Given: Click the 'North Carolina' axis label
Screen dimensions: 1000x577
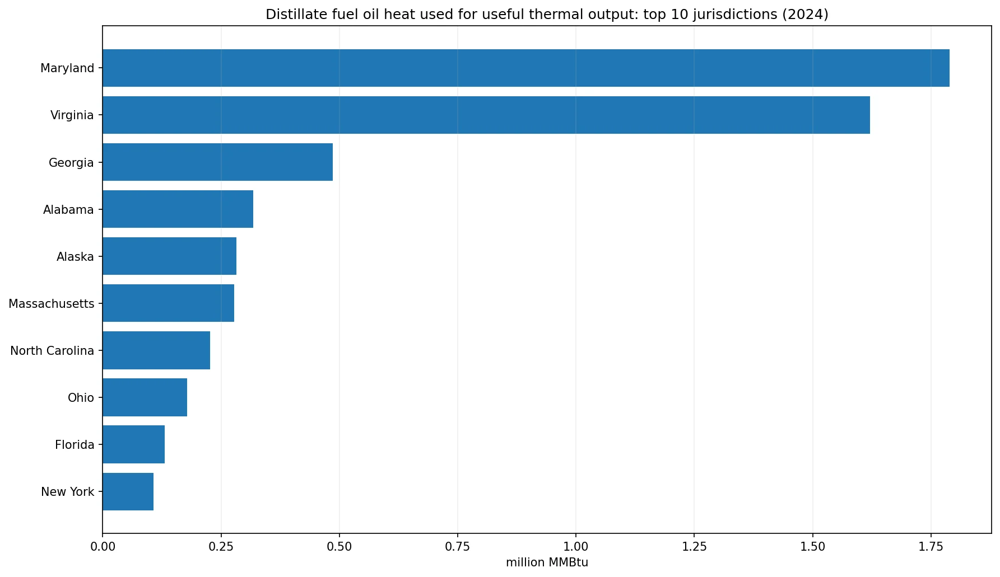Looking at the screenshot, I should tap(52, 351).
